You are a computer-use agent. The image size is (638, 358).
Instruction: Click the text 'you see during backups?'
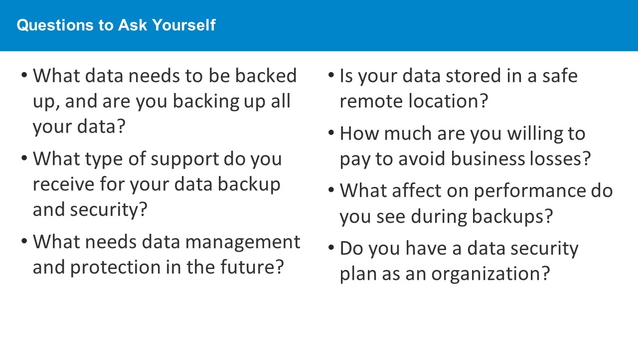tap(447, 216)
